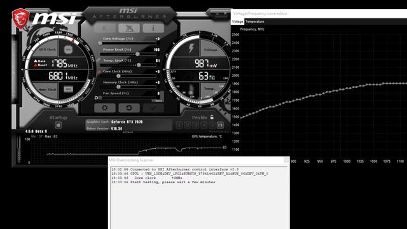The image size is (407, 229).
Task: Click the GeForce RTX 2070 card name
Action: click(127, 121)
